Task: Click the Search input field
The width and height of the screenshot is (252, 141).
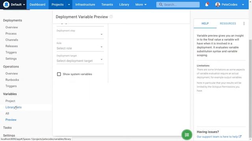Action: click(178, 5)
